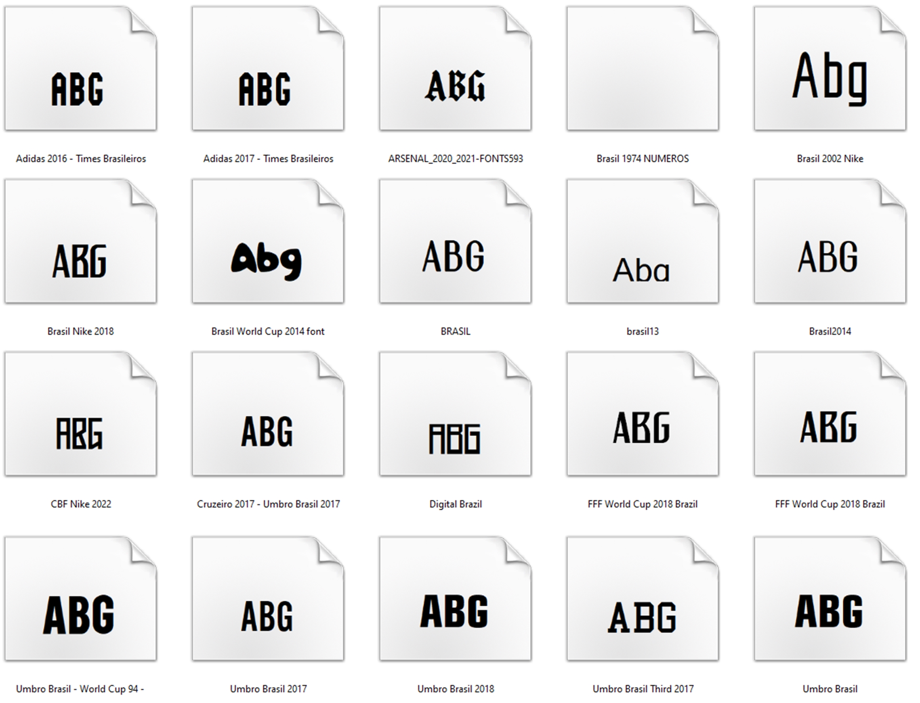Select the blank Brasil 1974 NUMEROS font file
The width and height of the screenshot is (920, 703).
click(643, 69)
